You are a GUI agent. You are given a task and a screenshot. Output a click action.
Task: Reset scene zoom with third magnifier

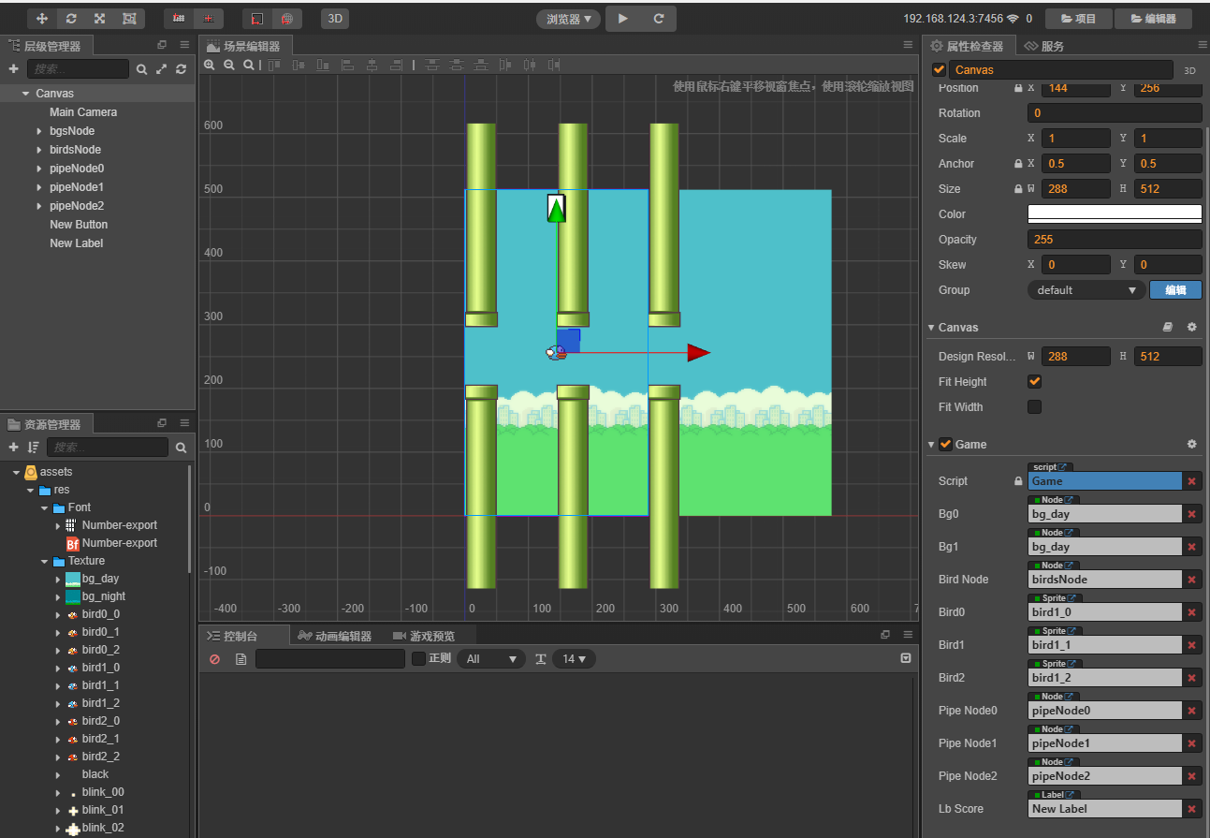pos(248,66)
